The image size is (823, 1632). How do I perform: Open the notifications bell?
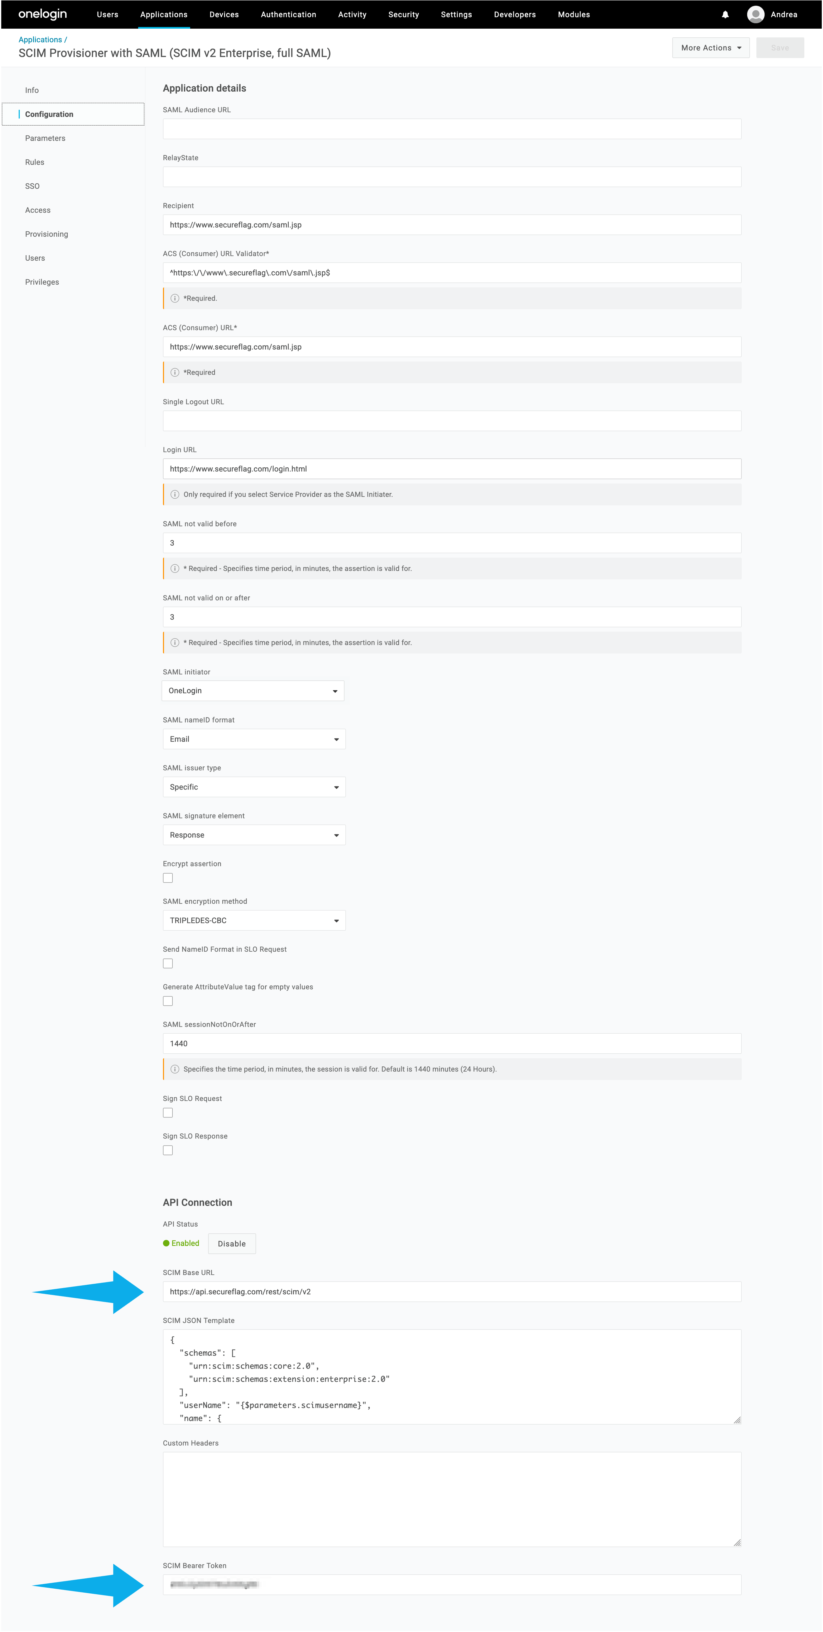coord(725,15)
